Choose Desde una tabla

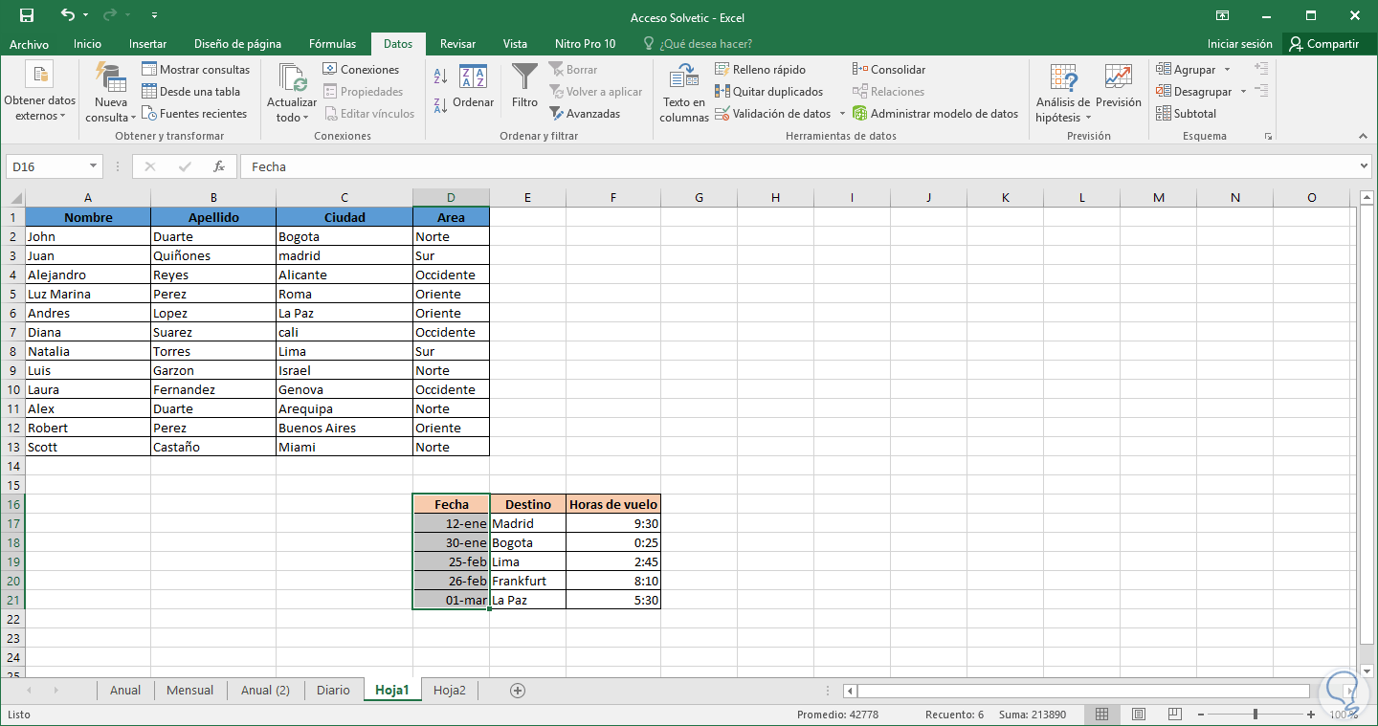[x=190, y=92]
